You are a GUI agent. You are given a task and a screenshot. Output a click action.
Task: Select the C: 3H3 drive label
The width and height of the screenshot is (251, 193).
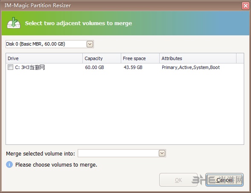tap(30, 67)
